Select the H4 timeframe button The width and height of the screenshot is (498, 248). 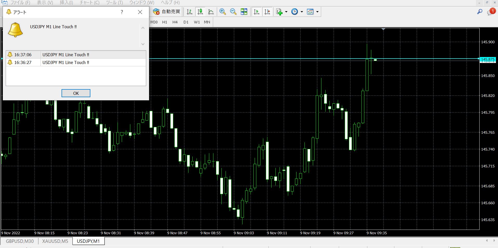tap(175, 22)
